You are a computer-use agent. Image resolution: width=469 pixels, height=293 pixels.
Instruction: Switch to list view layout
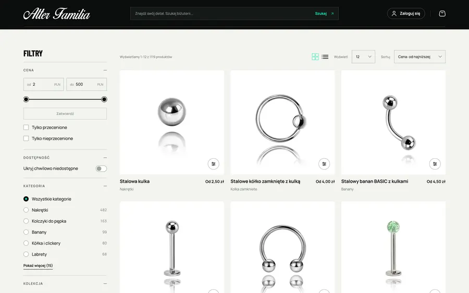325,57
